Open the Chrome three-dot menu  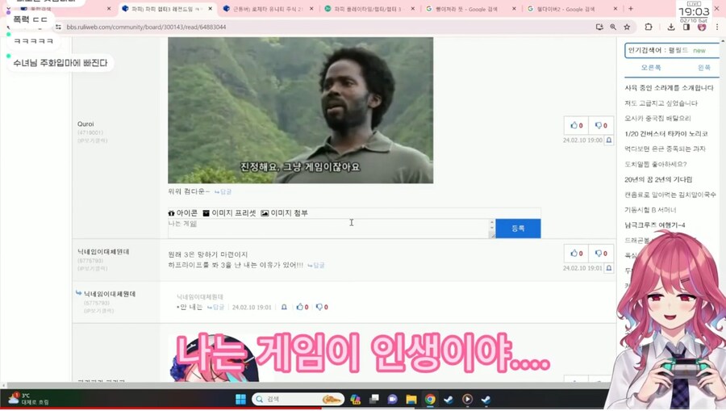tap(717, 27)
